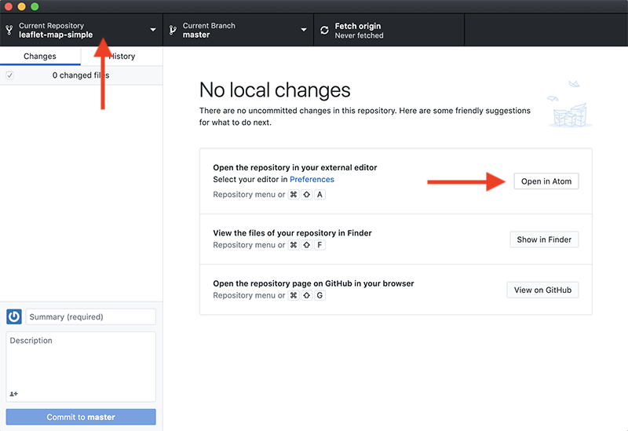This screenshot has height=431, width=628.
Task: Click "Open the repository in your external editor" text
Action: tap(295, 167)
